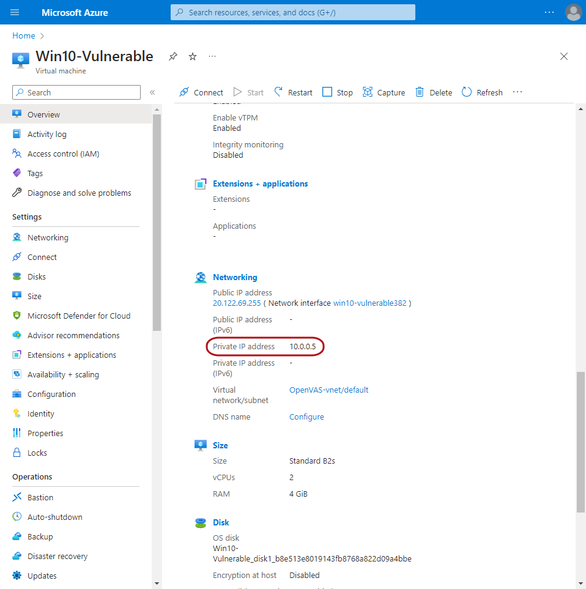Viewport: 586px width, 589px height.
Task: Open more toolbar commands ellipsis
Action: [517, 92]
